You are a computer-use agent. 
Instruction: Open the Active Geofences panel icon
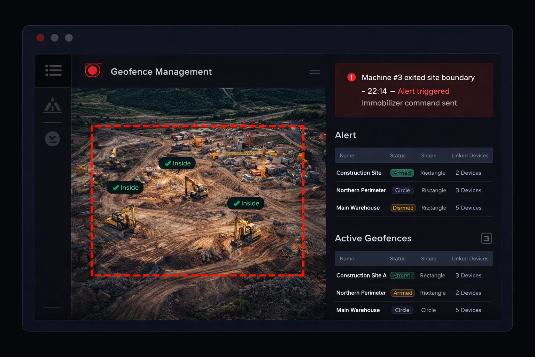pyautogui.click(x=486, y=238)
